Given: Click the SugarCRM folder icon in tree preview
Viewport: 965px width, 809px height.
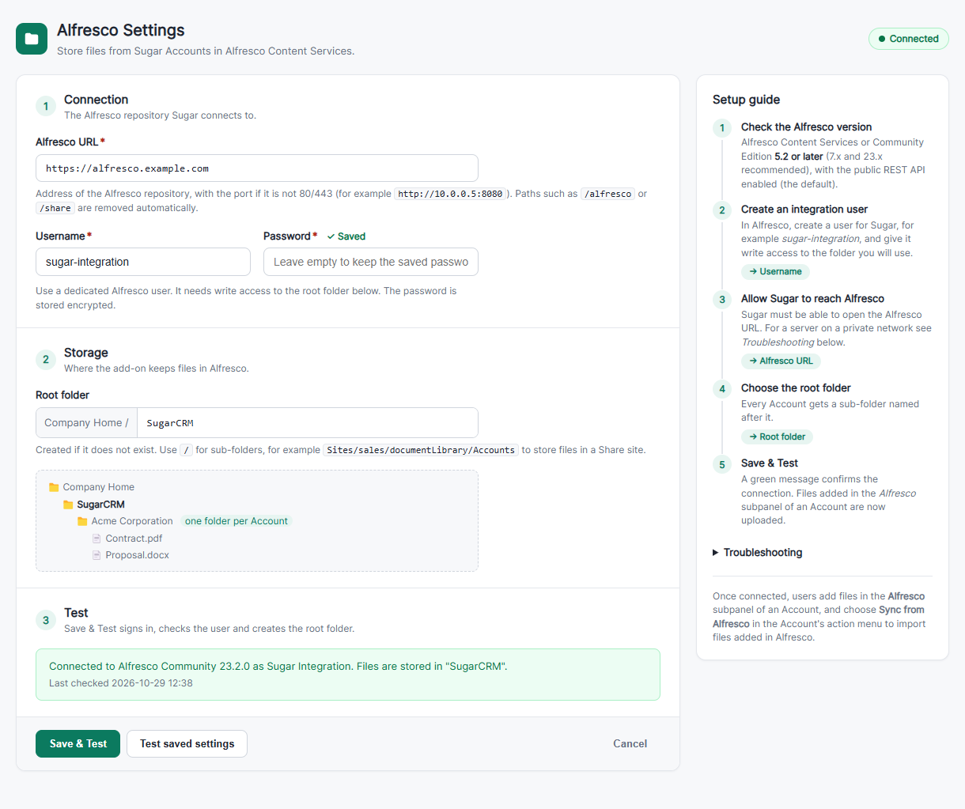Looking at the screenshot, I should [x=68, y=505].
